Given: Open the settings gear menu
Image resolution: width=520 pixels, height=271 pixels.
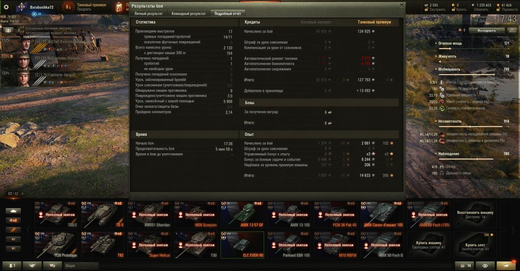Looking at the screenshot, I should (x=6, y=7).
